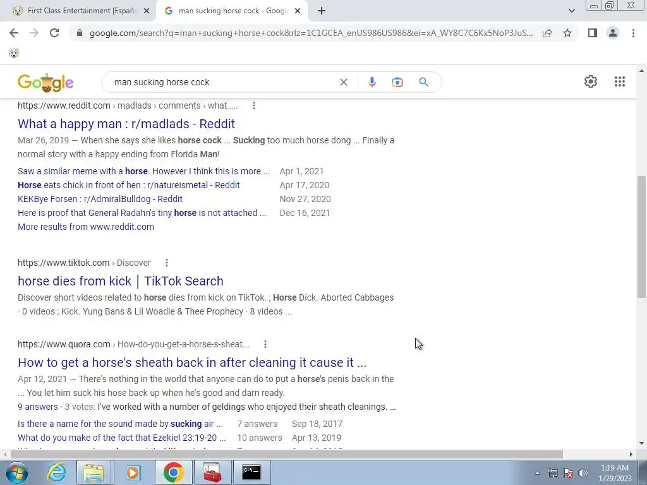
Task: Clear the search query with X
Action: pos(343,82)
